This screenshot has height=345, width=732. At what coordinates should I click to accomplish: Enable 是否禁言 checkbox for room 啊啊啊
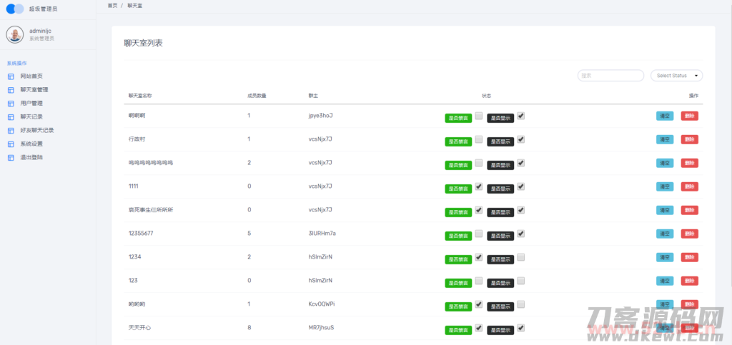point(478,116)
